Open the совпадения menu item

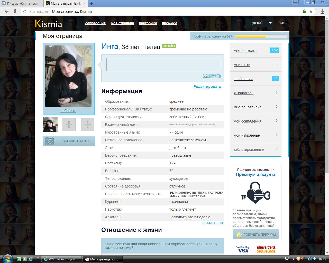click(x=95, y=23)
